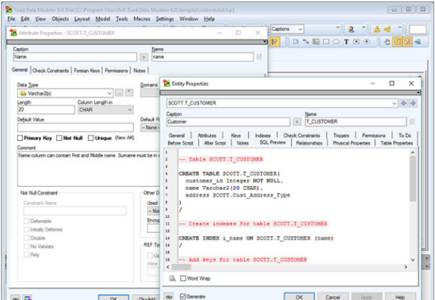
Task: Check the Not Null checkbox
Action: pyautogui.click(x=59, y=138)
